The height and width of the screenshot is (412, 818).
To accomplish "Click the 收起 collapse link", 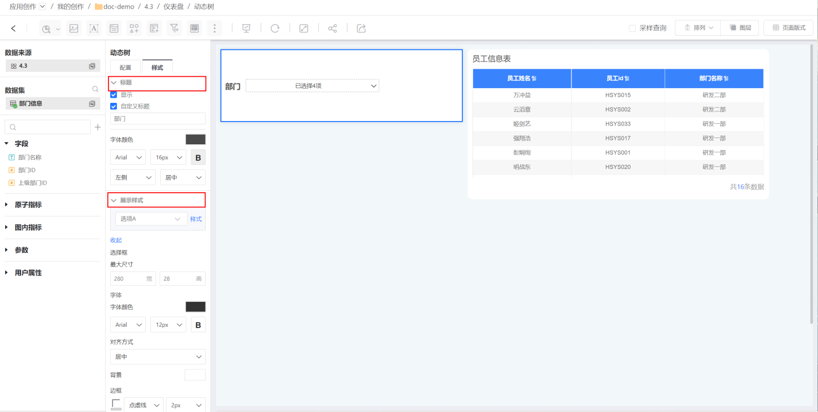I will pyautogui.click(x=116, y=240).
